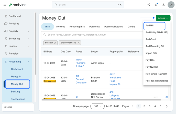Viewport: 176px width, 114px height.
Task: Expand the Property sidebar section
Action: point(28,31)
